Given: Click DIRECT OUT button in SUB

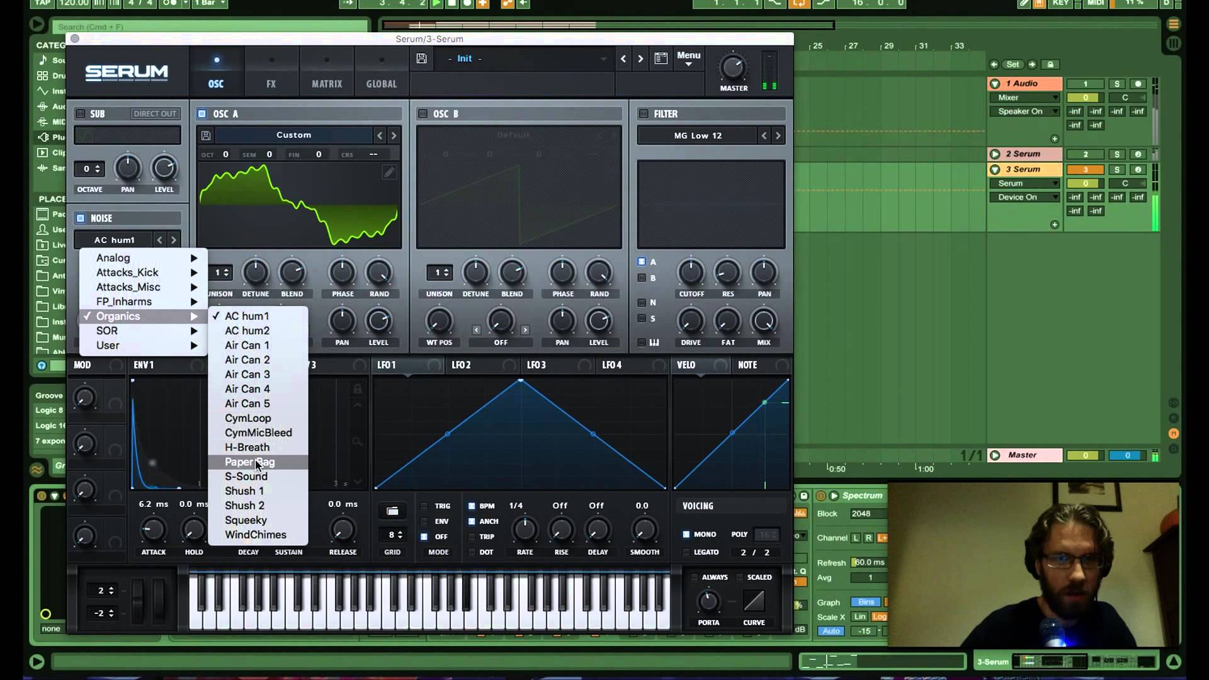Looking at the screenshot, I should (x=155, y=114).
